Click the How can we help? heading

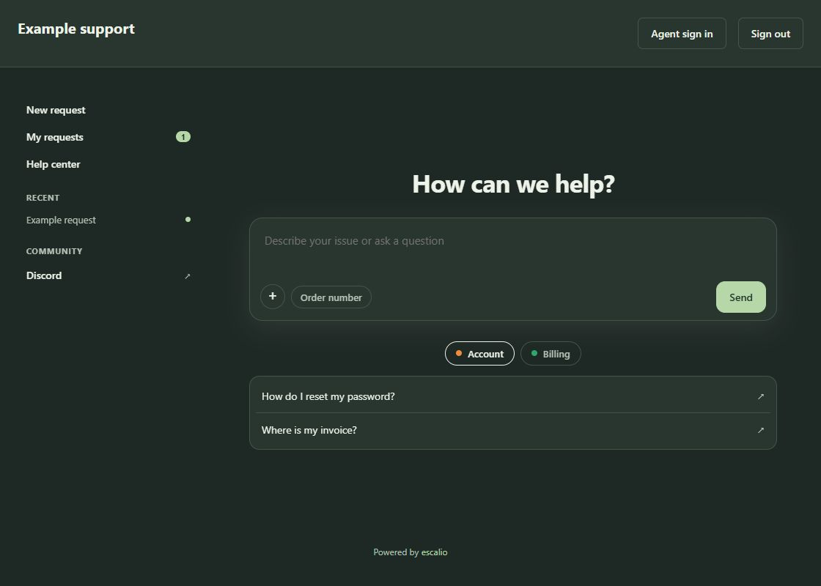[513, 184]
